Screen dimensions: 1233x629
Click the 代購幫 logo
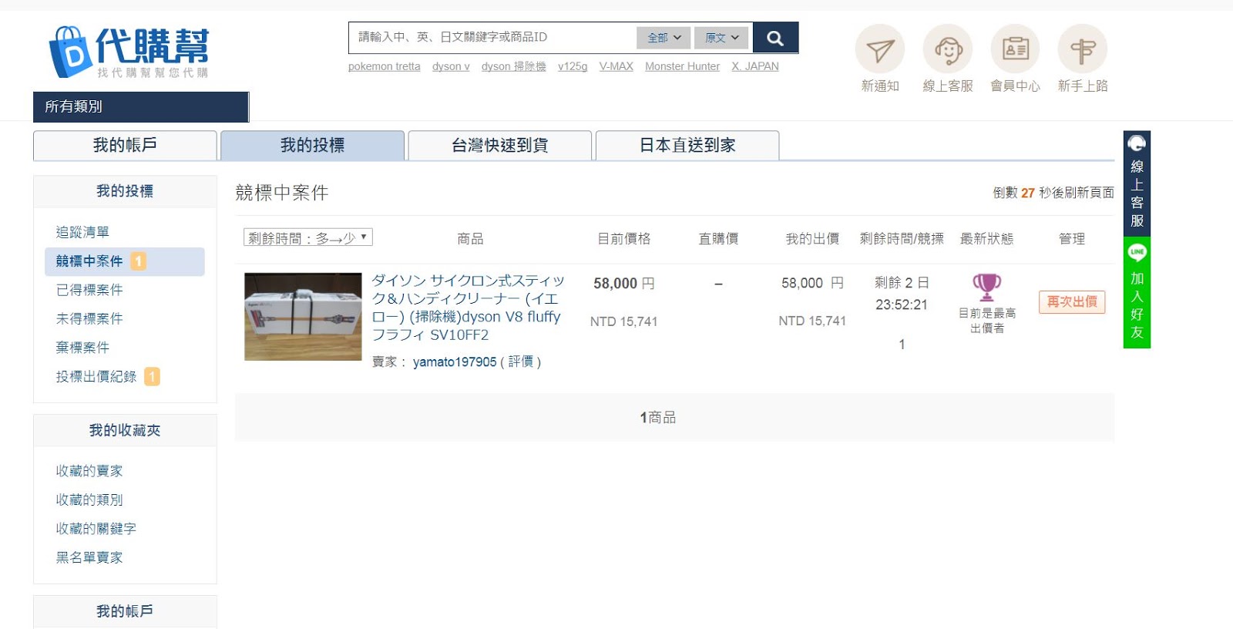[129, 52]
